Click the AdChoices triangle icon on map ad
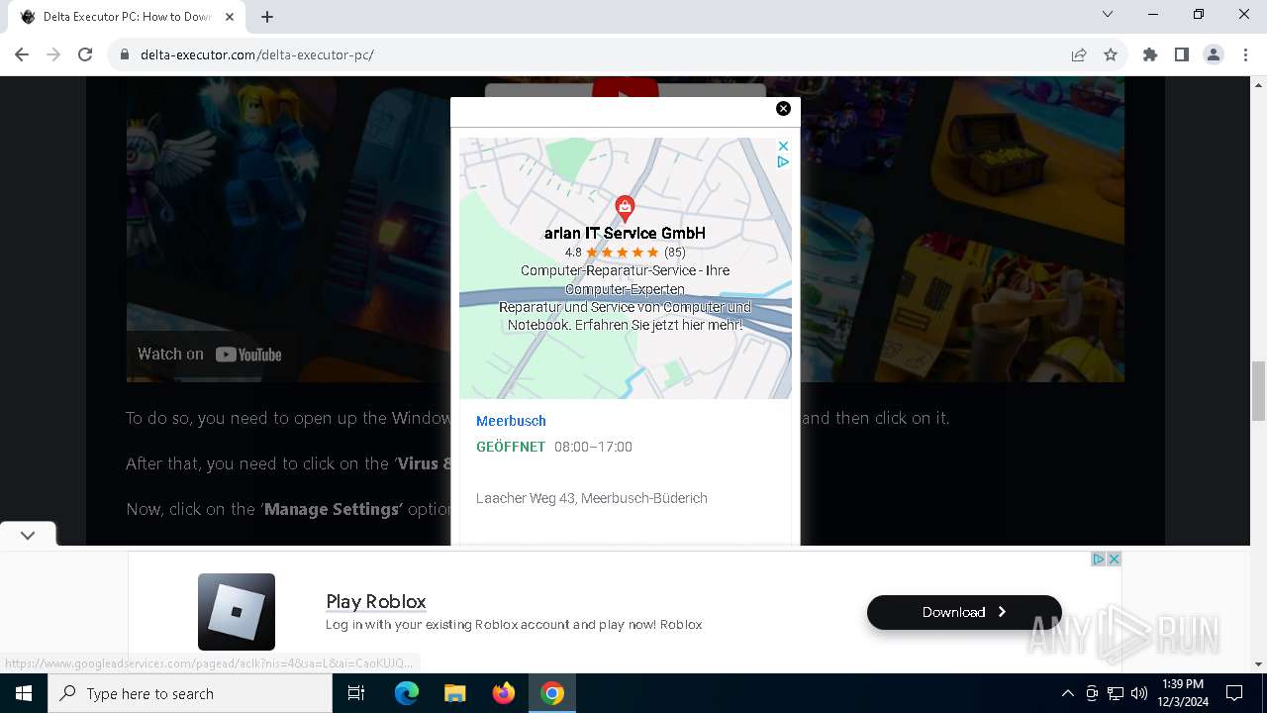 (783, 162)
